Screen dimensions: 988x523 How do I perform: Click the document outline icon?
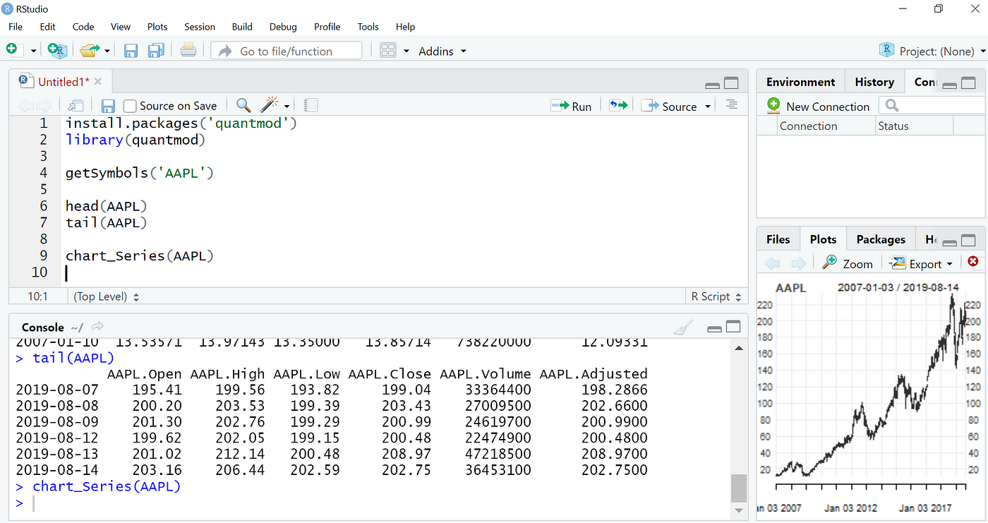[732, 105]
